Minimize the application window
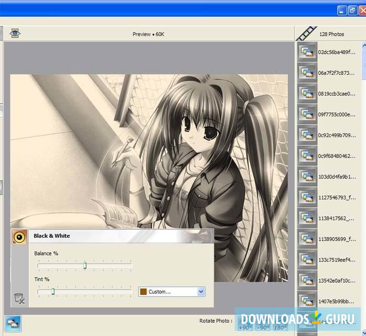366x336 pixels. [x=341, y=10]
